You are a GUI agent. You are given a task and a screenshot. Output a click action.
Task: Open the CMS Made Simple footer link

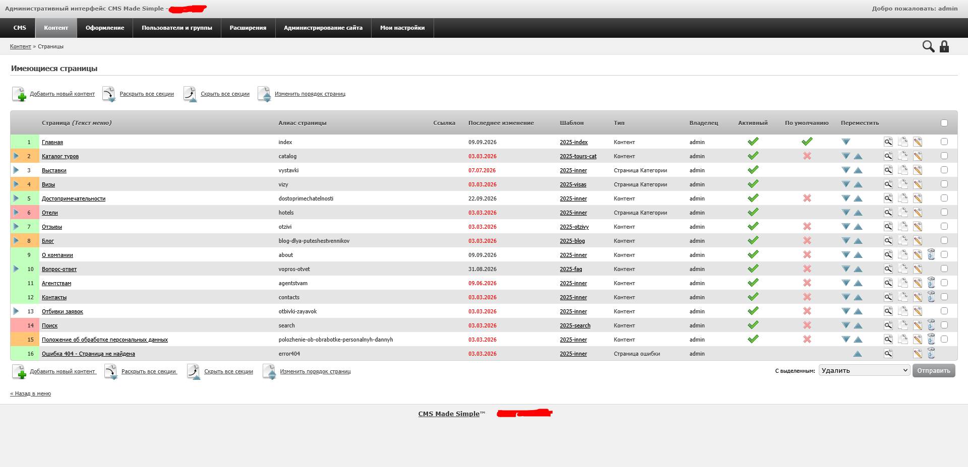click(449, 414)
